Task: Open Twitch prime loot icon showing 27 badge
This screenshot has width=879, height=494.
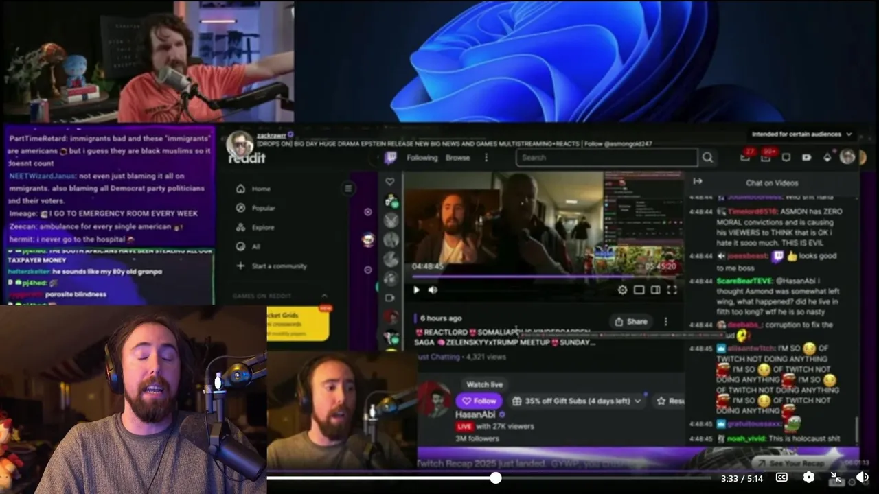Action: point(746,156)
